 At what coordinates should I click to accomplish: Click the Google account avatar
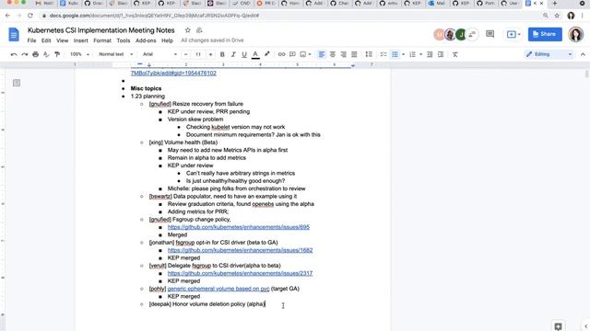pyautogui.click(x=575, y=34)
